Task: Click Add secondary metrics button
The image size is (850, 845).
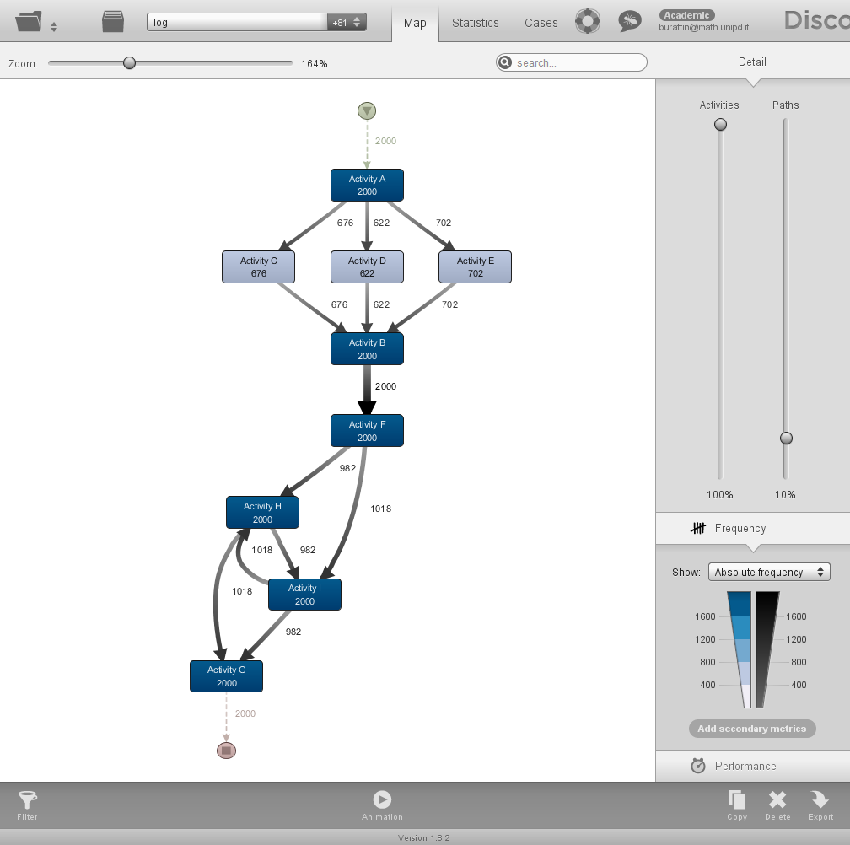Action: coord(752,729)
